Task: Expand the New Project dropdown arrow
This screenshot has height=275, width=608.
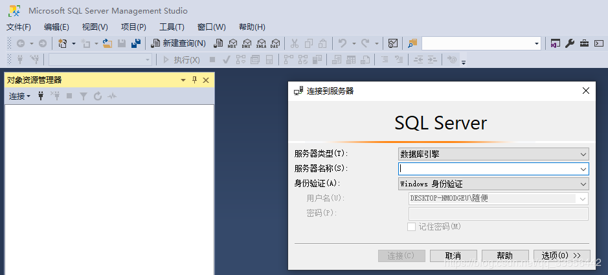Action: click(74, 43)
